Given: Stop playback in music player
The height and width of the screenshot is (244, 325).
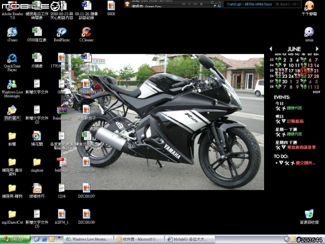Looking at the screenshot, I should tap(201, 4).
